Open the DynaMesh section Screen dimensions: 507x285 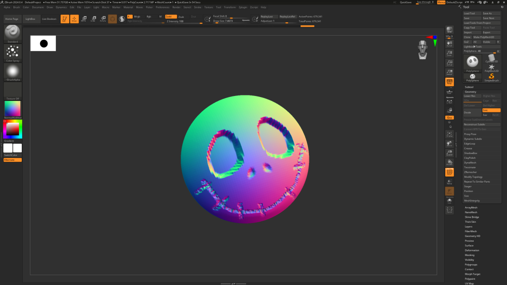(x=470, y=163)
